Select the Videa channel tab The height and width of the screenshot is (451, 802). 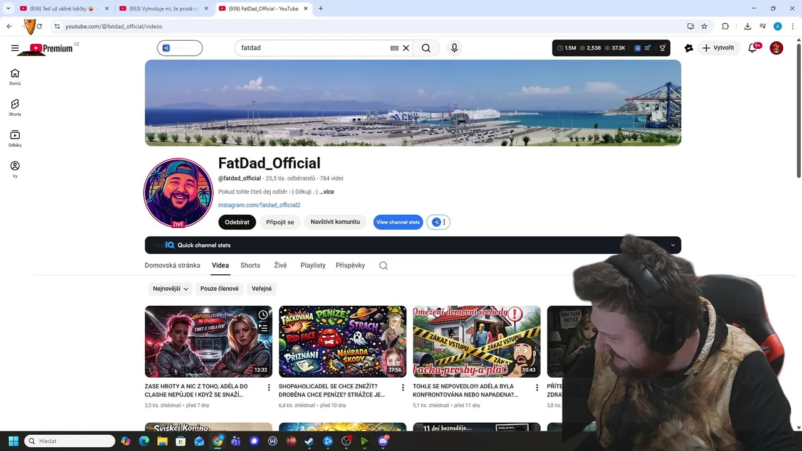(x=220, y=266)
